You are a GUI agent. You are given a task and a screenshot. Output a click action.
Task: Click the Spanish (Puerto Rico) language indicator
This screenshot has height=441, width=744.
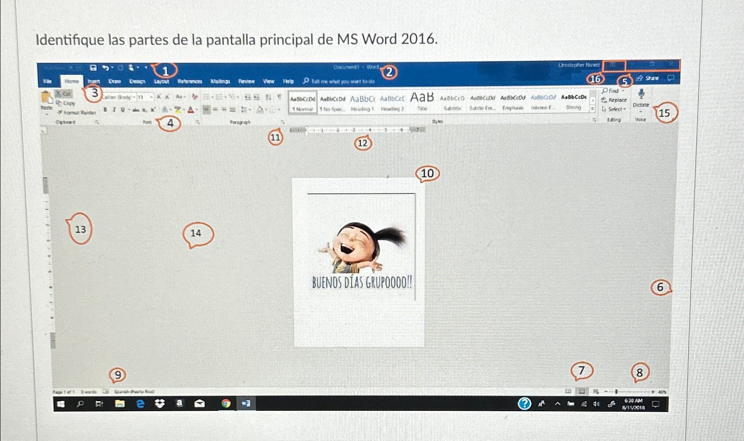click(134, 392)
